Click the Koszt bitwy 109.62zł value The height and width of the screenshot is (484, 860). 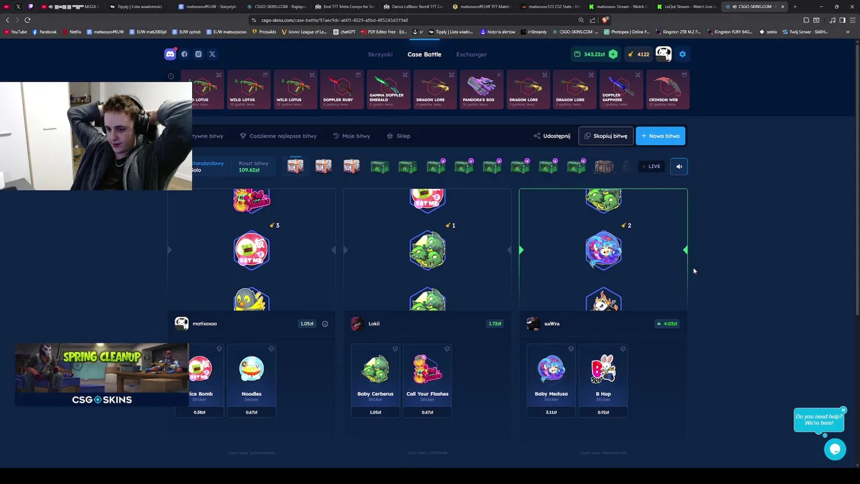point(249,170)
